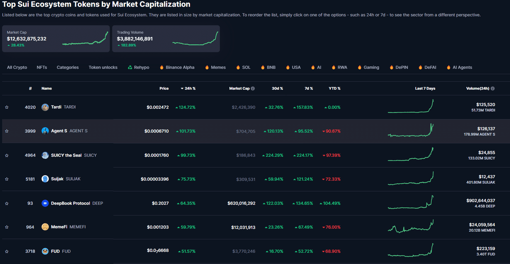The image size is (510, 264).
Task: Click the SUICY the Seal avatar icon
Action: (45, 155)
